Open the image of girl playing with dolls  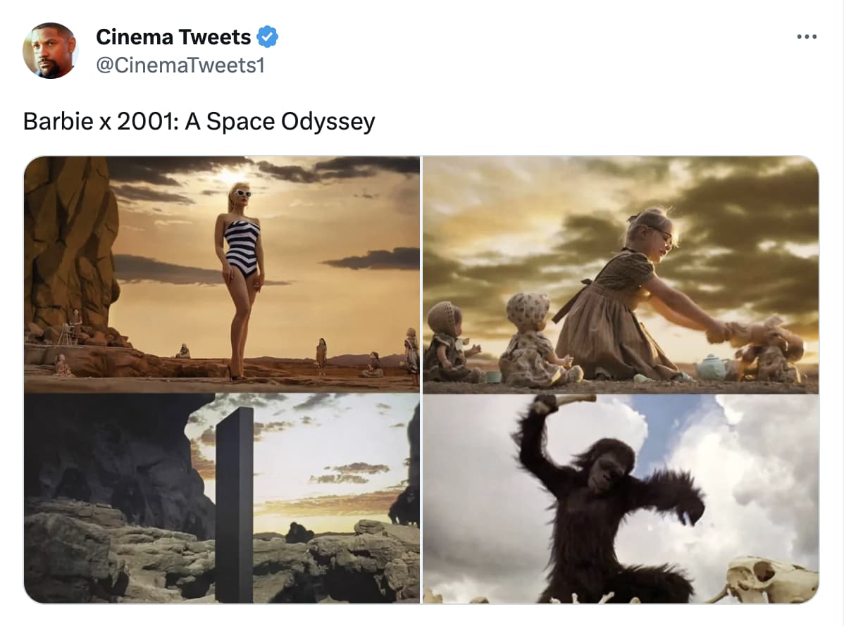pos(621,274)
